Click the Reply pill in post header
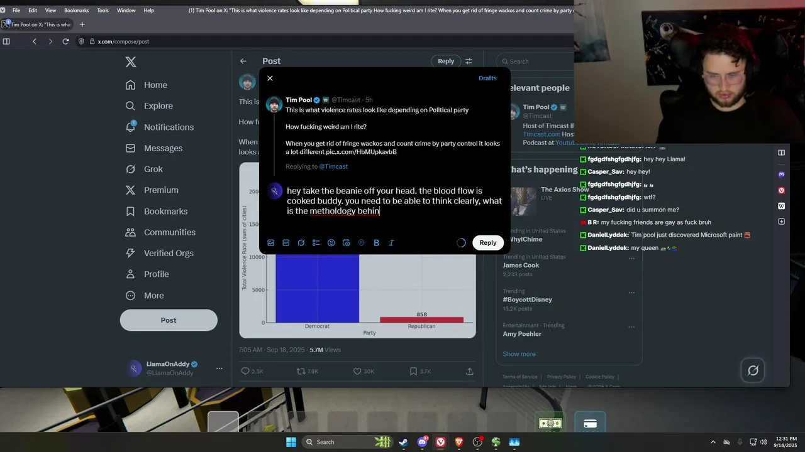This screenshot has height=452, width=805. coord(446,61)
